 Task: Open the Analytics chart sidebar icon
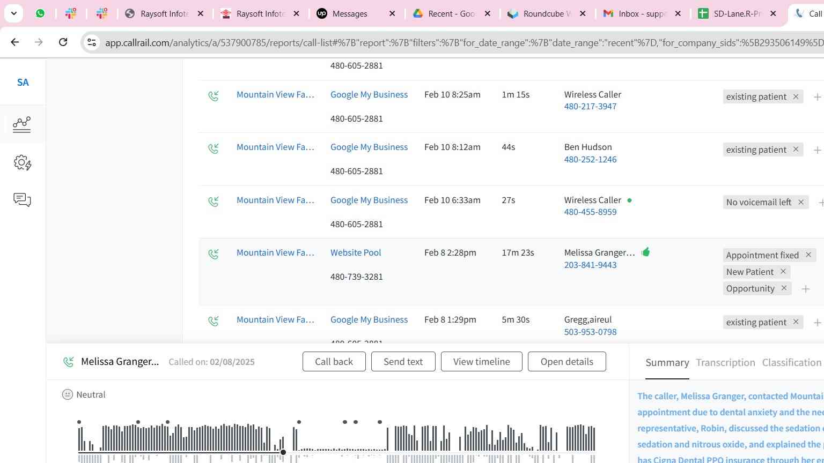22,124
